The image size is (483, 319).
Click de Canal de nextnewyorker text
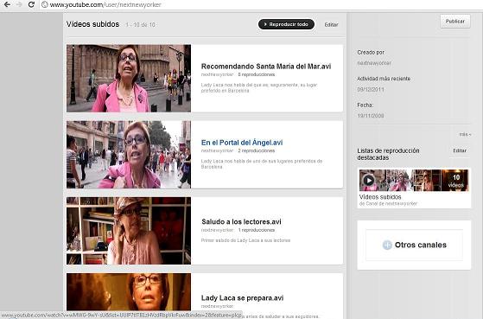388,204
